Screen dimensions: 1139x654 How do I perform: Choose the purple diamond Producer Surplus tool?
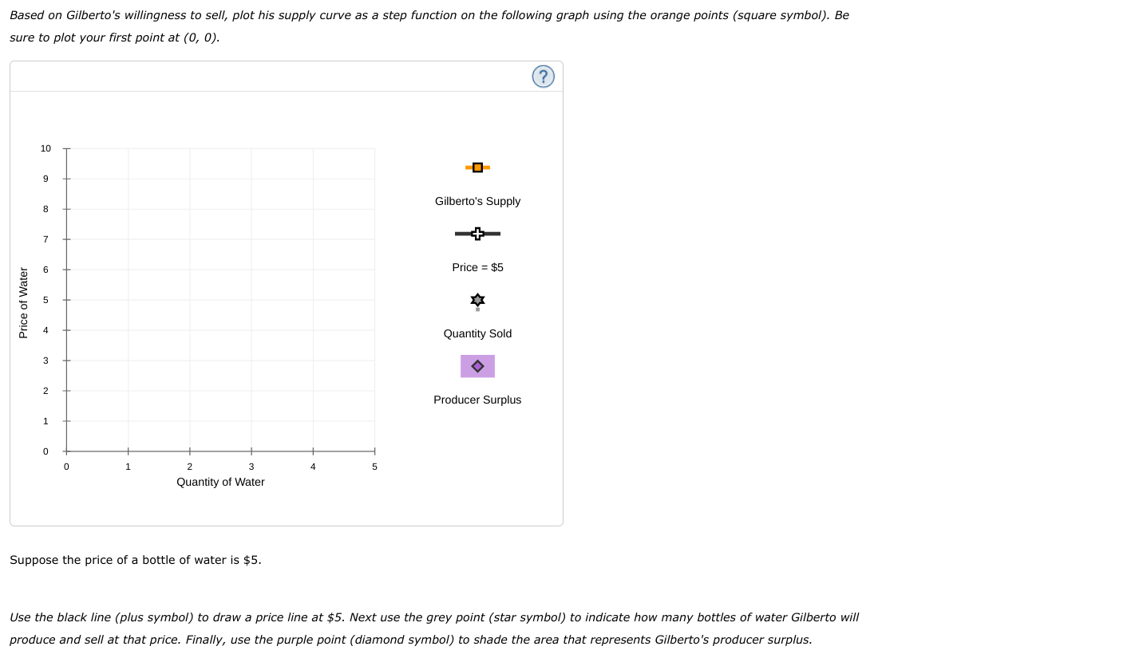click(x=477, y=366)
